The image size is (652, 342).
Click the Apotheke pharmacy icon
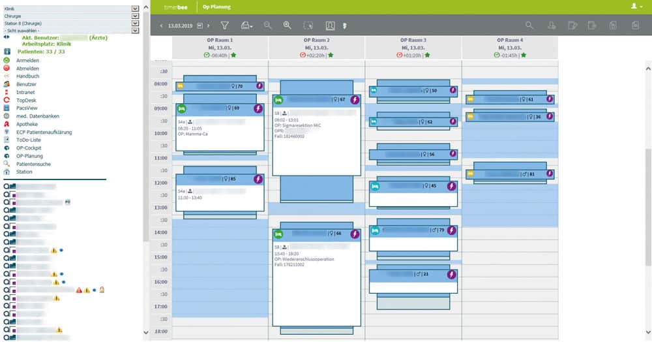point(7,124)
